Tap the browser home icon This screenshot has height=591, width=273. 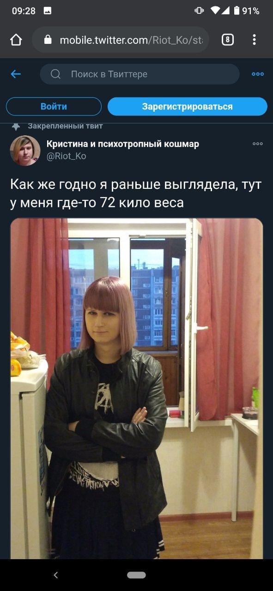(16, 40)
